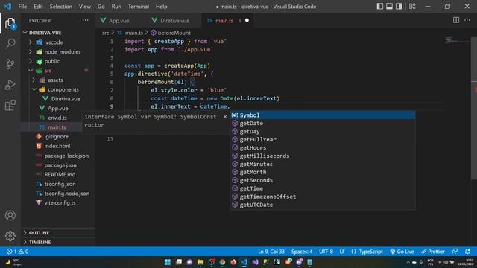
Task: Open the View menu
Action: (85, 7)
